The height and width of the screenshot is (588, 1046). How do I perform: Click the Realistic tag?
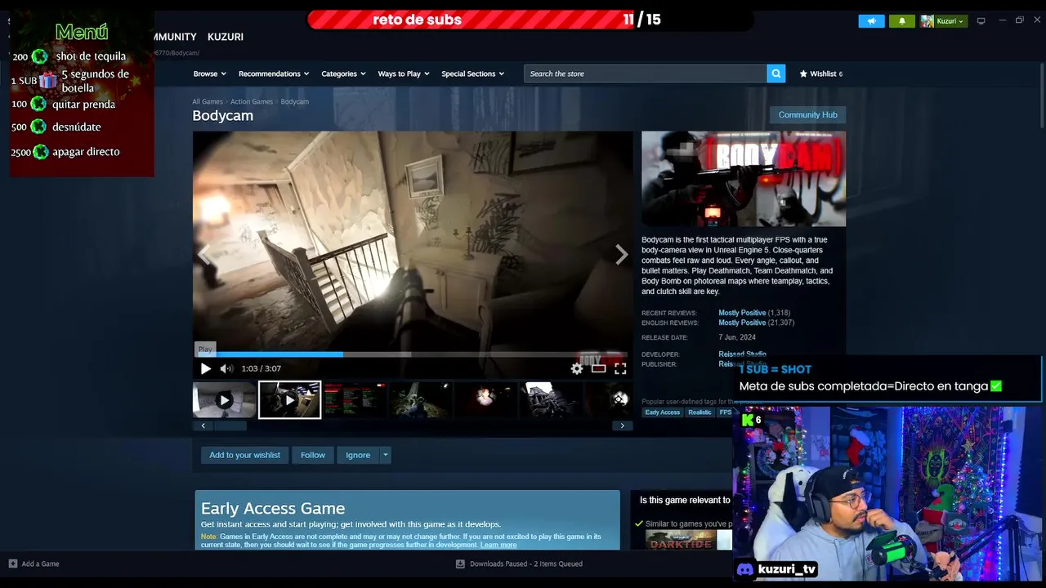(700, 412)
